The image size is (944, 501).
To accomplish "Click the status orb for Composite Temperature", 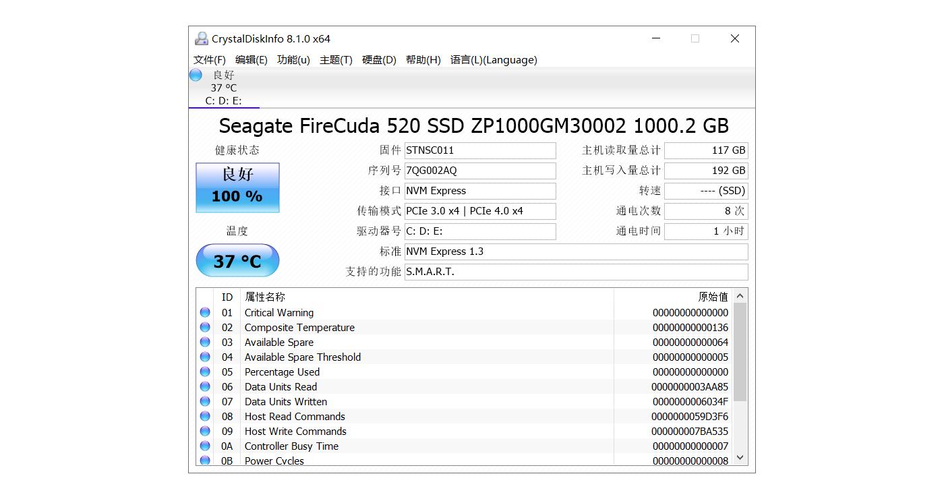I will click(205, 328).
